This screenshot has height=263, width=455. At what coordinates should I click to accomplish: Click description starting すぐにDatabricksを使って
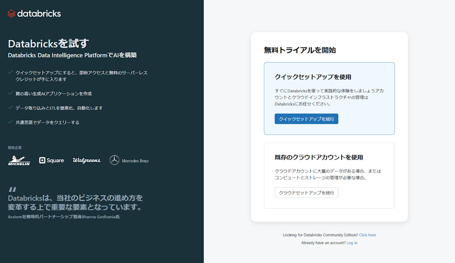[x=329, y=97]
